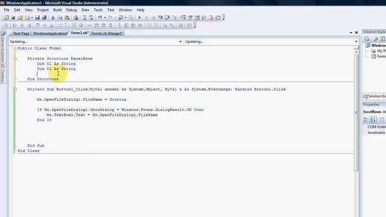Open the active files list dropdown

point(351,33)
